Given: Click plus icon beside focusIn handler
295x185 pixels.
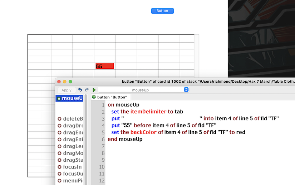Looking at the screenshot, I should 59,167.
